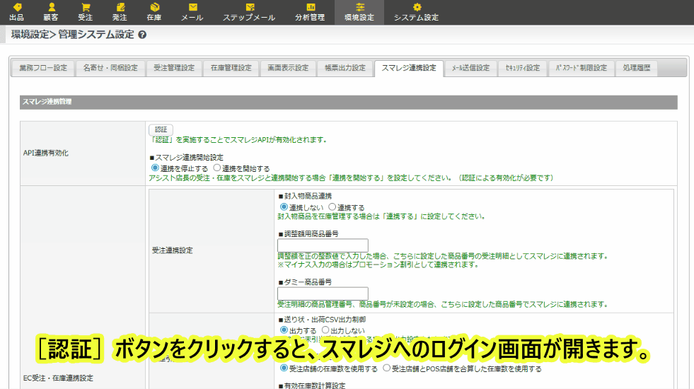Select 受注店舗の在庫数を使用する option
Image resolution: width=694 pixels, height=389 pixels.
pos(284,368)
